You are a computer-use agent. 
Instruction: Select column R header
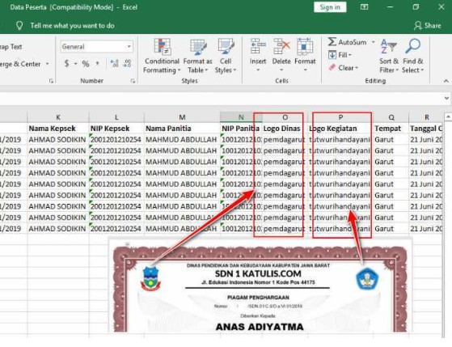[426, 117]
